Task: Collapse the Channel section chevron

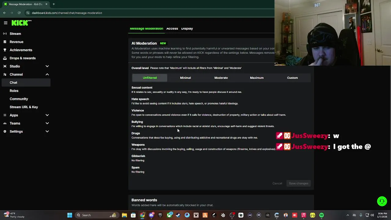Action: coord(47,74)
